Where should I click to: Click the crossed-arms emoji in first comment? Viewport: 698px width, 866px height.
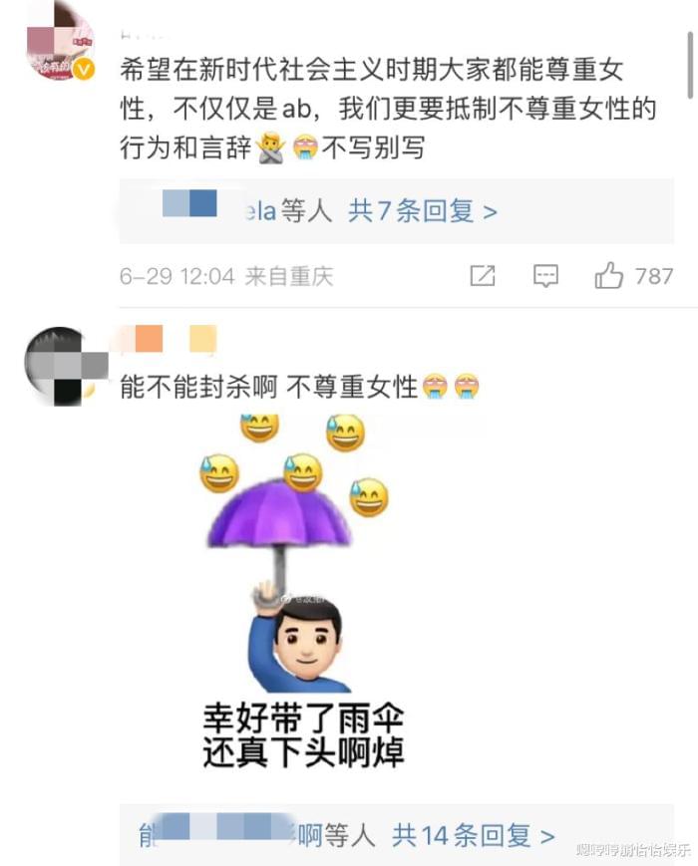click(x=271, y=148)
